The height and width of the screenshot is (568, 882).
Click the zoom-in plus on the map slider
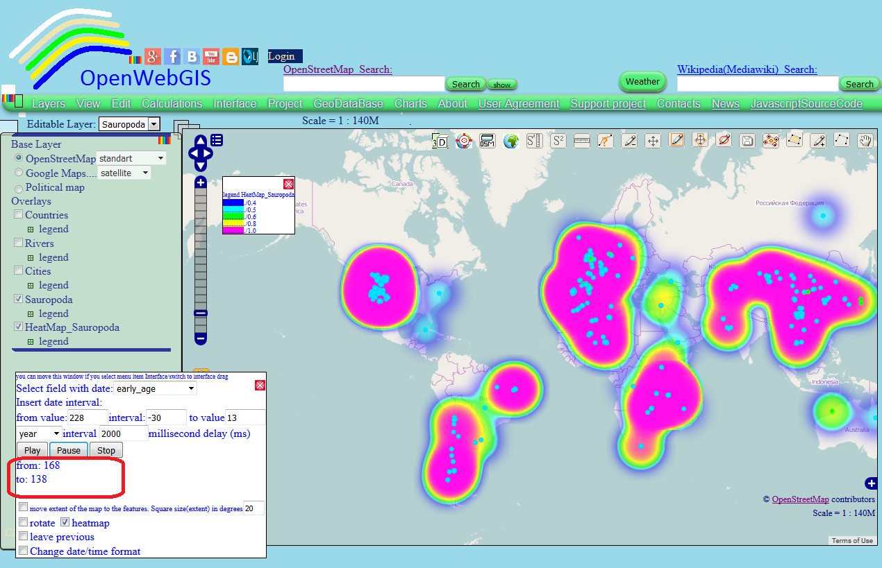[200, 182]
